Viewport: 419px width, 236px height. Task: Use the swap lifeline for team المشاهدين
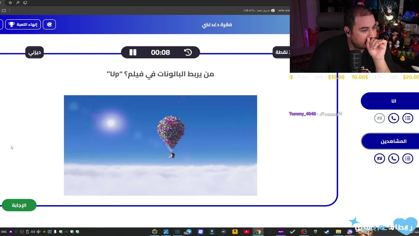point(379,159)
